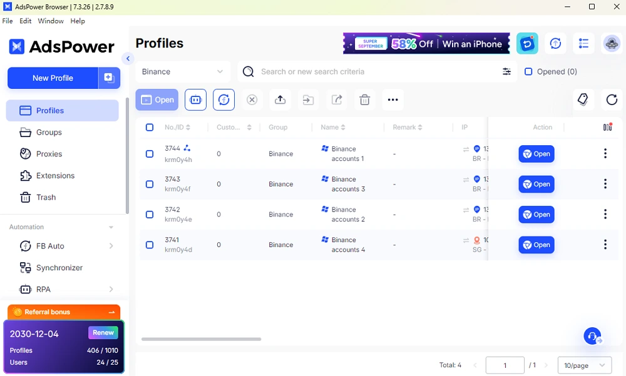
Task: Toggle the Opened (0) filter checkbox
Action: [528, 71]
